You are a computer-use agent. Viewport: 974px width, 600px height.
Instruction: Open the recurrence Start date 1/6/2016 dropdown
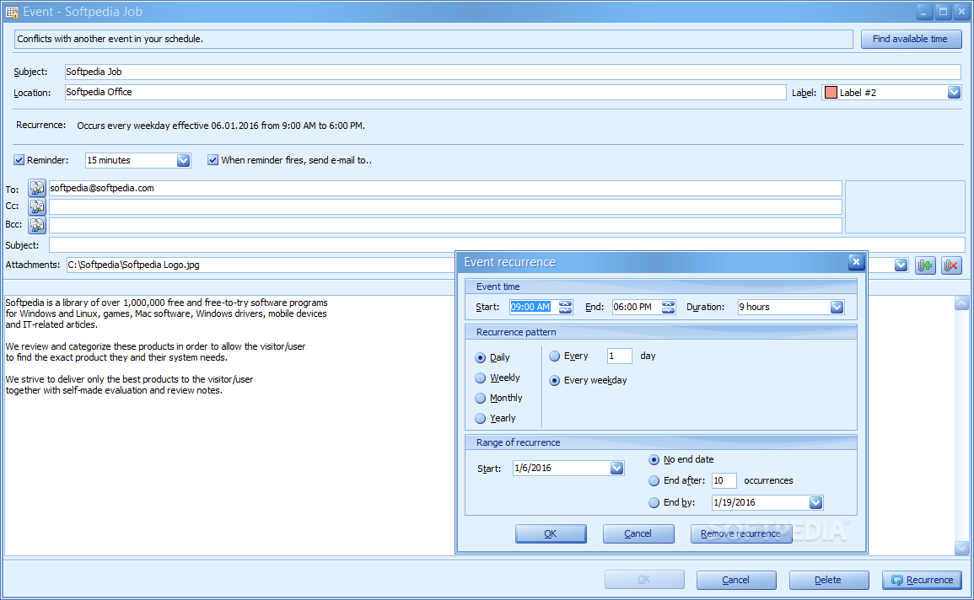[x=616, y=469]
